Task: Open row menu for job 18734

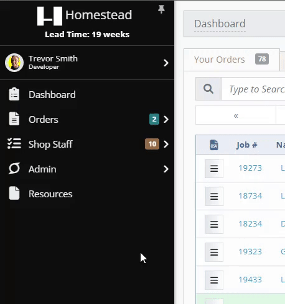Action: 214,196
